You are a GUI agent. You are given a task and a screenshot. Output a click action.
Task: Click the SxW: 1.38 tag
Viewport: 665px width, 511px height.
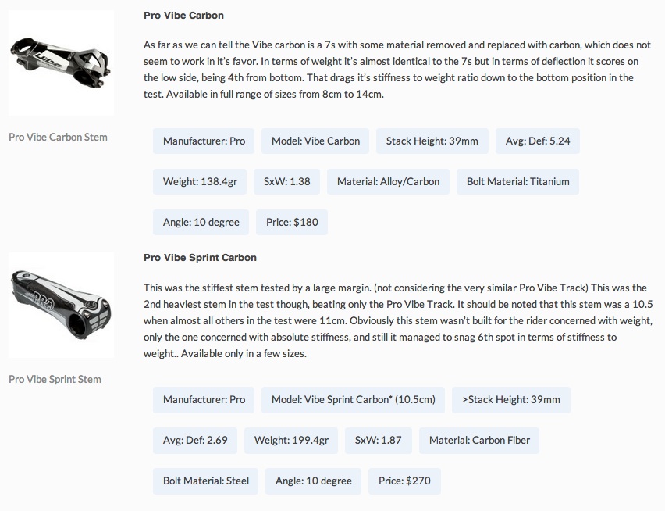click(x=286, y=181)
